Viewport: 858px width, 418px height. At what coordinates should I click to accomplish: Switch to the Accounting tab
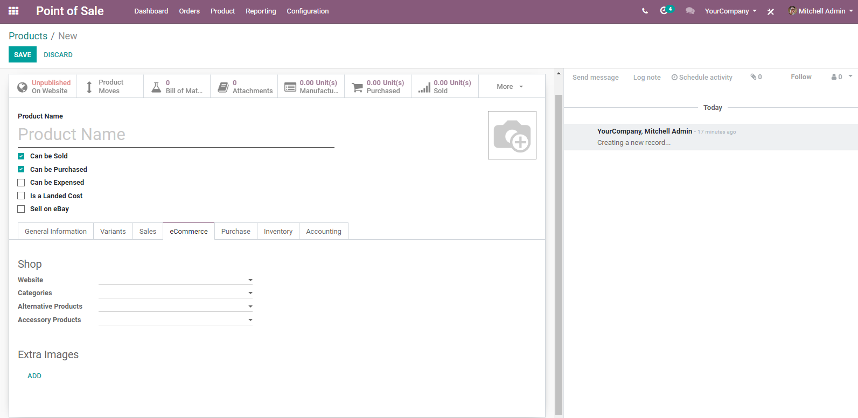(324, 231)
